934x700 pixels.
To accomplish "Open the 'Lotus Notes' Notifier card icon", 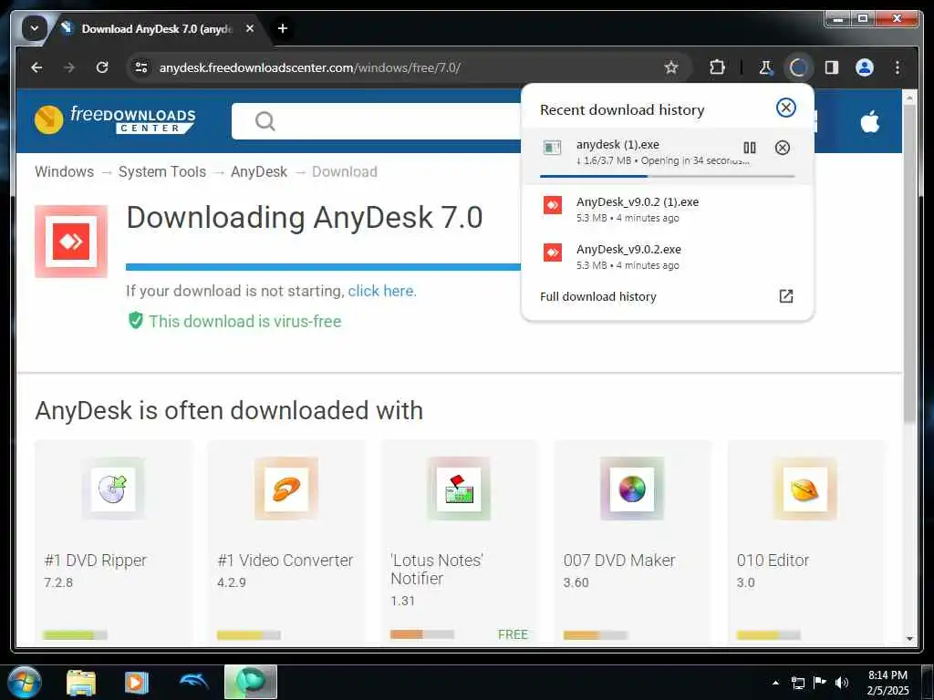I will click(460, 489).
